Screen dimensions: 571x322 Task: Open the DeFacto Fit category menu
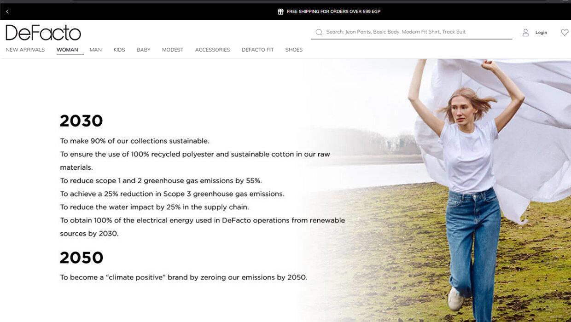pyautogui.click(x=257, y=50)
